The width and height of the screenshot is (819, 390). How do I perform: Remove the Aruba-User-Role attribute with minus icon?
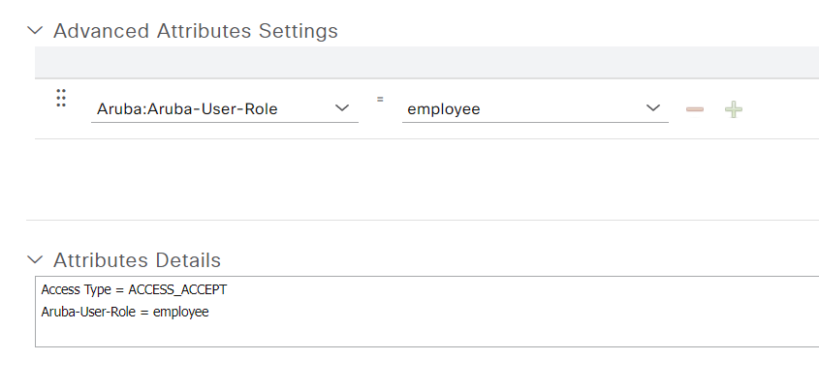click(695, 109)
